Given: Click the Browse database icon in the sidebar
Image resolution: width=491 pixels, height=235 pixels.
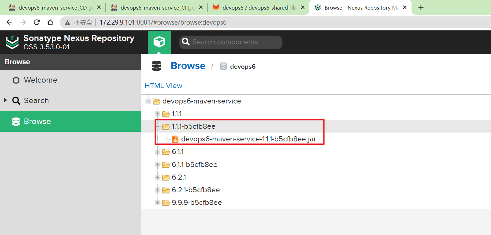Looking at the screenshot, I should click(16, 122).
